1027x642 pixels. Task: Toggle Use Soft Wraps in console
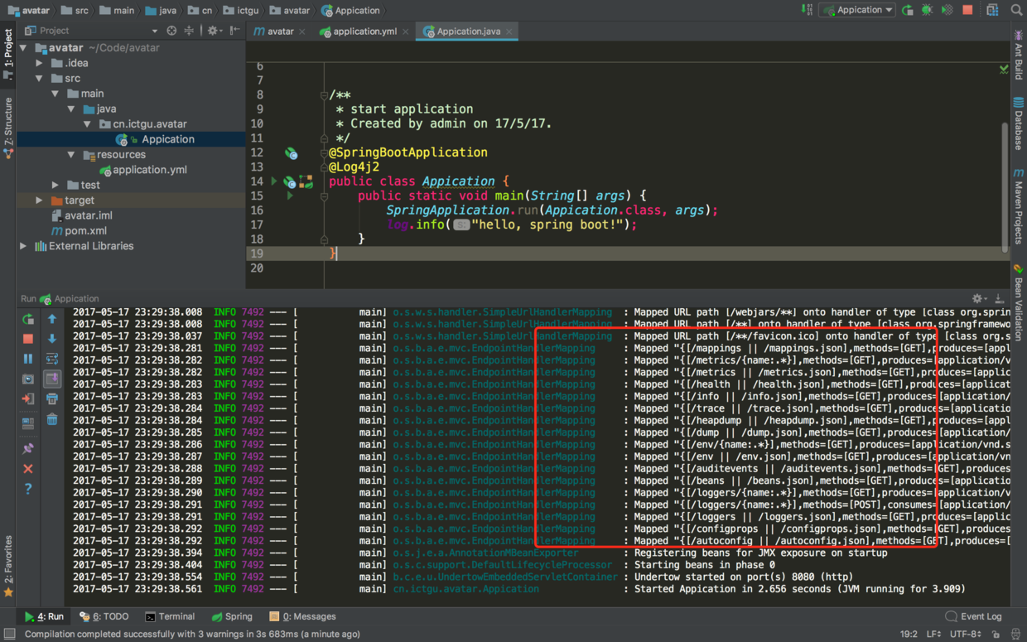[x=52, y=359]
